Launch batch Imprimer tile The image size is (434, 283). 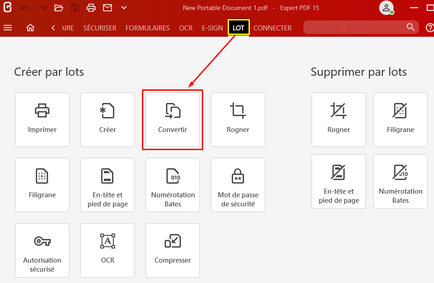(42, 120)
